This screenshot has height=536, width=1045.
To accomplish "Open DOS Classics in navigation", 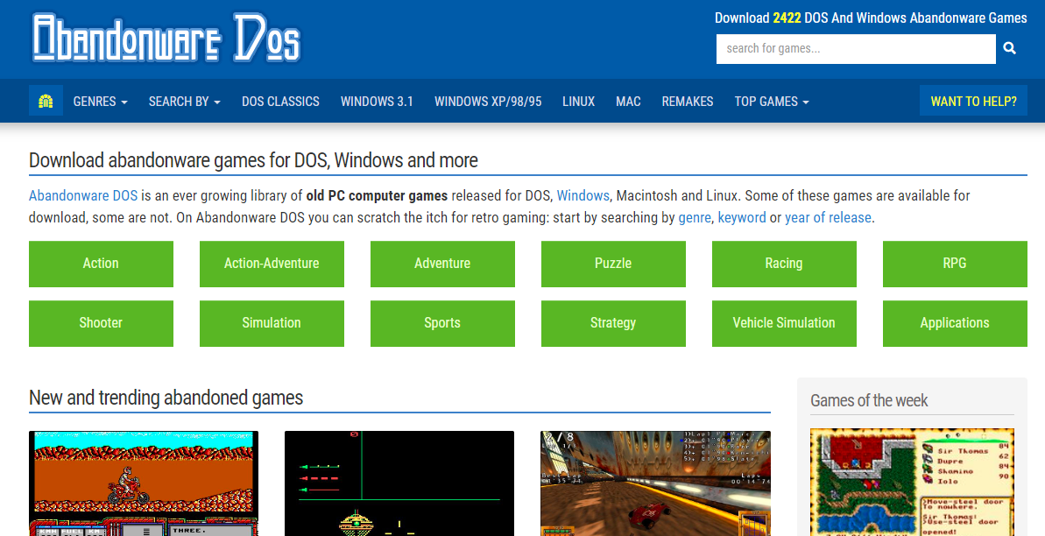I will click(x=280, y=102).
